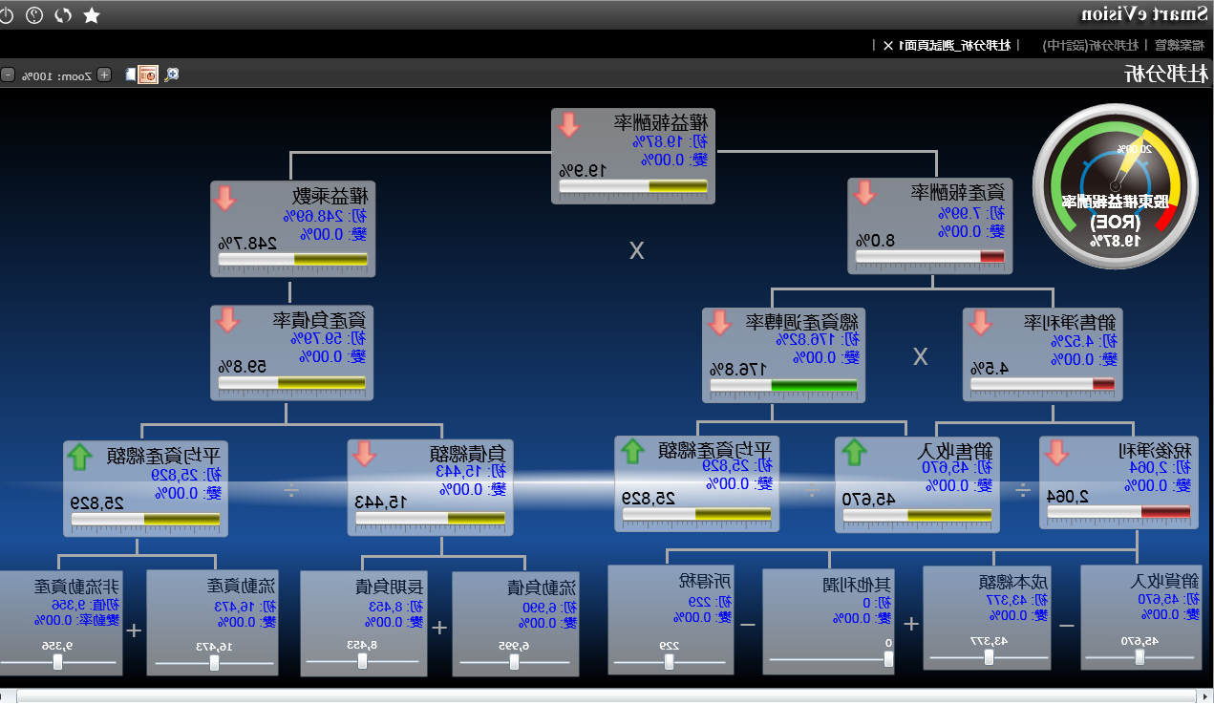Click the 流動負債 slider handle
The image size is (1214, 705).
coord(514,661)
